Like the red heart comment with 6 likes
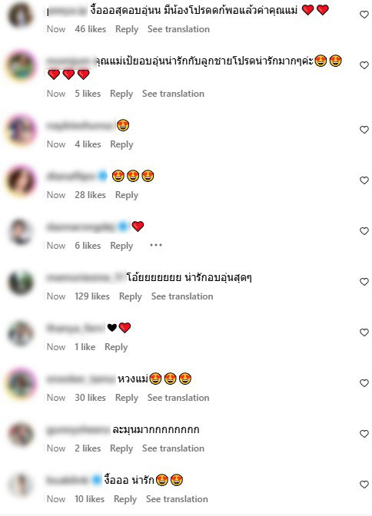 click(x=364, y=231)
